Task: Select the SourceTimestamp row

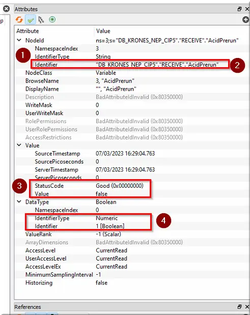Action: [x=132, y=154]
